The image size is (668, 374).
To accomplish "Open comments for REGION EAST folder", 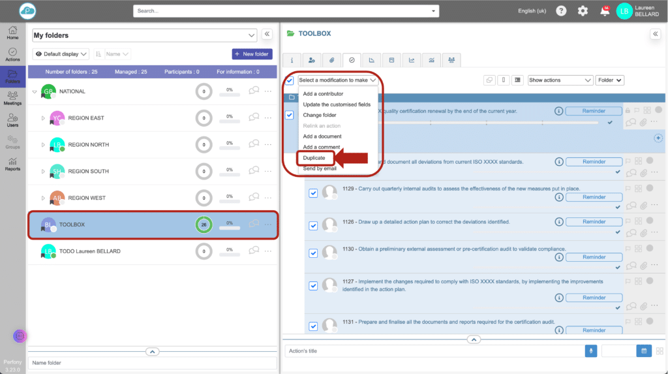I will tap(254, 117).
